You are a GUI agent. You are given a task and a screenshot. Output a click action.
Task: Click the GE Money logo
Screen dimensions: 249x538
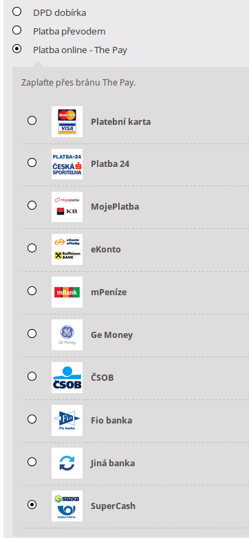coord(67,335)
